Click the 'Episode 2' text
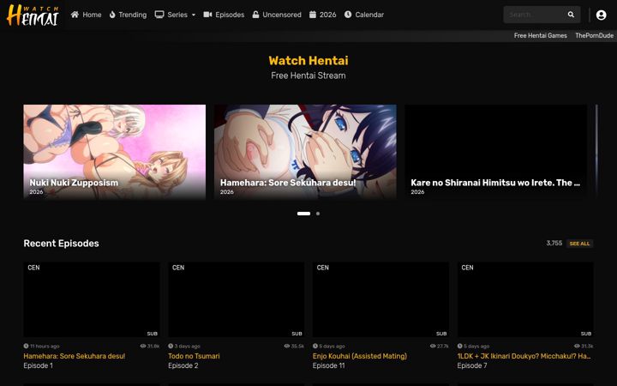Screen dimensions: 617x386 (183, 365)
